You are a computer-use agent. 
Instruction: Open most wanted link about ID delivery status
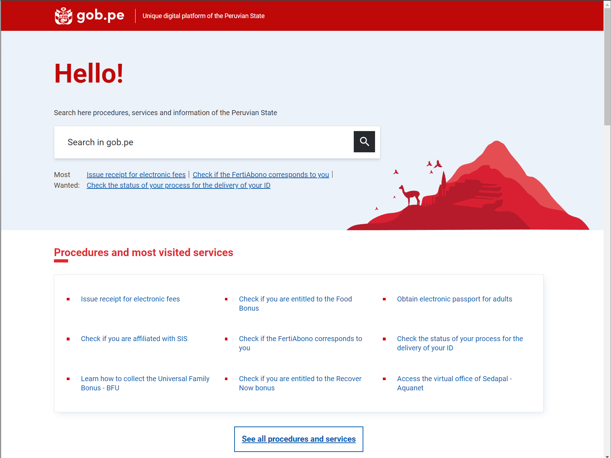click(178, 185)
